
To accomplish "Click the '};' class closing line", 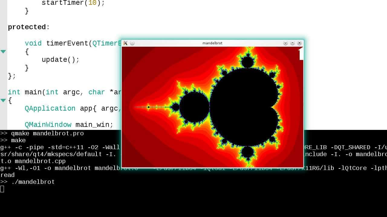I will click(12, 76).
